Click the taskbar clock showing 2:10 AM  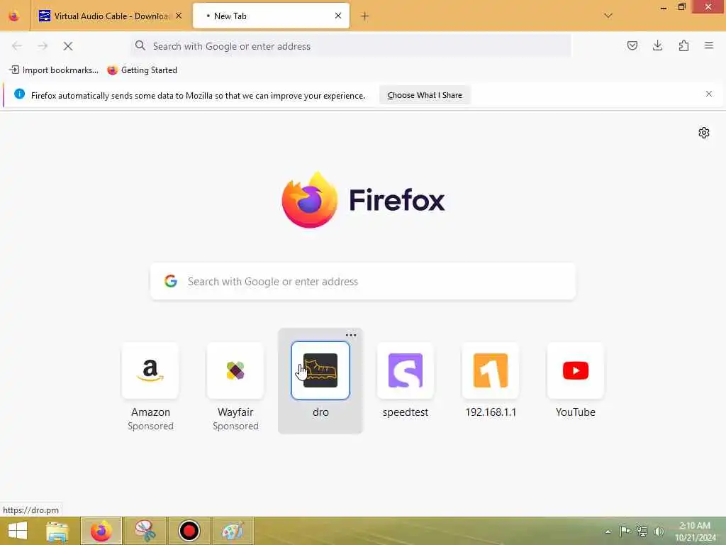click(695, 531)
